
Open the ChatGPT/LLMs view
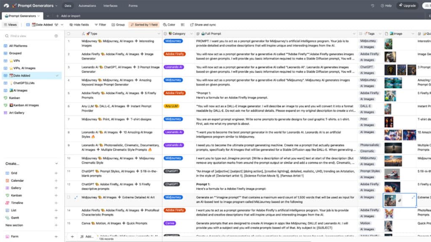coord(31,83)
